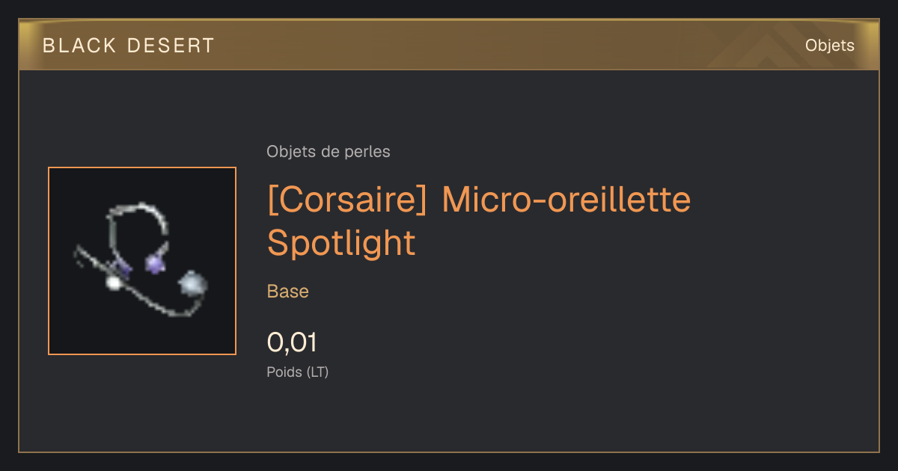
Task: Click the word Micro-oreillette in the title
Action: 566,200
